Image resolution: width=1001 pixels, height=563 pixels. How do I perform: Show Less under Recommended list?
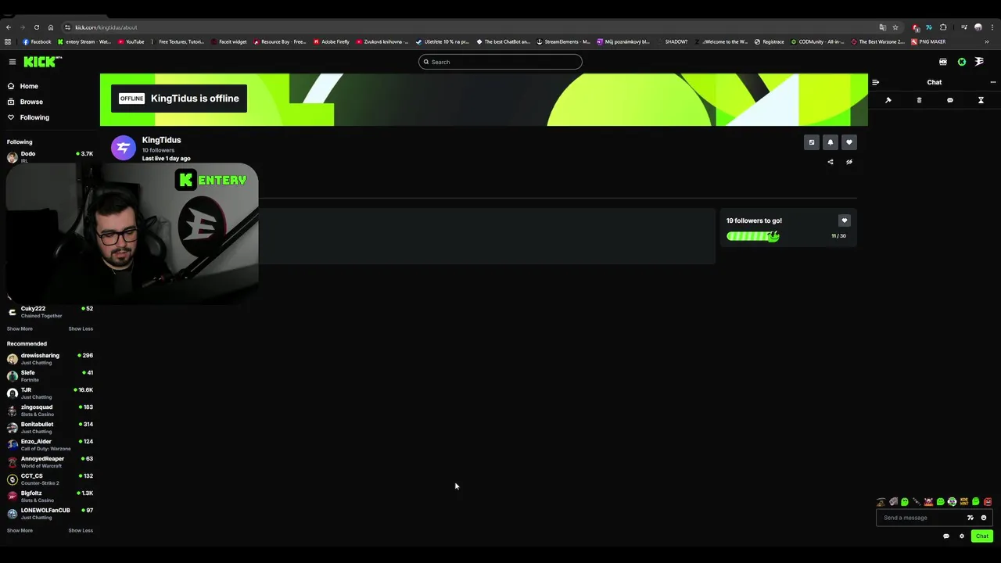point(81,530)
